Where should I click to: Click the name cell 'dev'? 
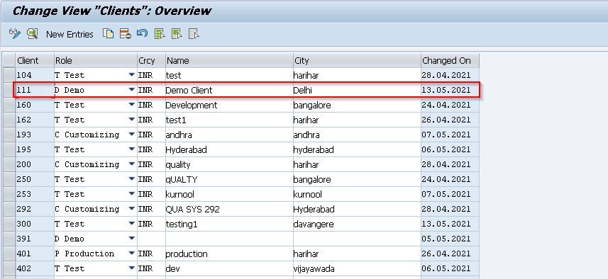click(x=229, y=268)
